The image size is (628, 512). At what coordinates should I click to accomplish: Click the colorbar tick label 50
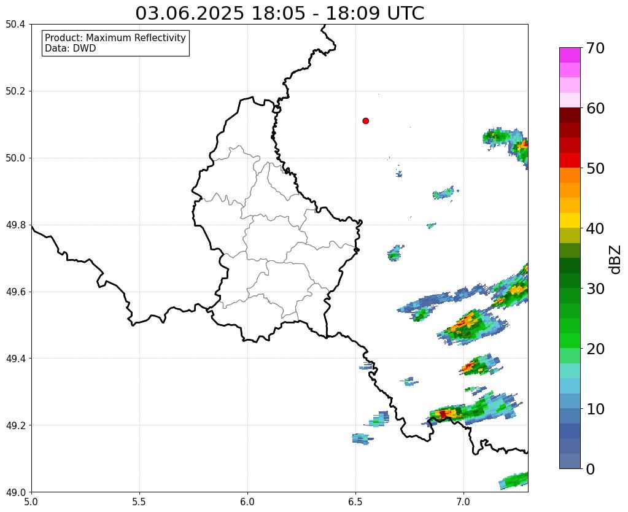595,168
